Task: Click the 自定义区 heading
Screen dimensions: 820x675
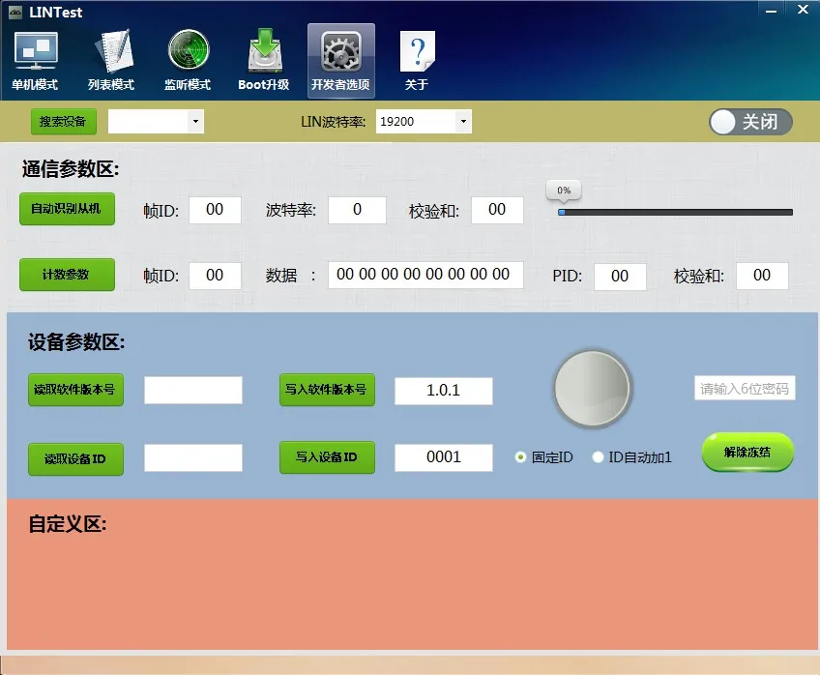Action: (68, 524)
